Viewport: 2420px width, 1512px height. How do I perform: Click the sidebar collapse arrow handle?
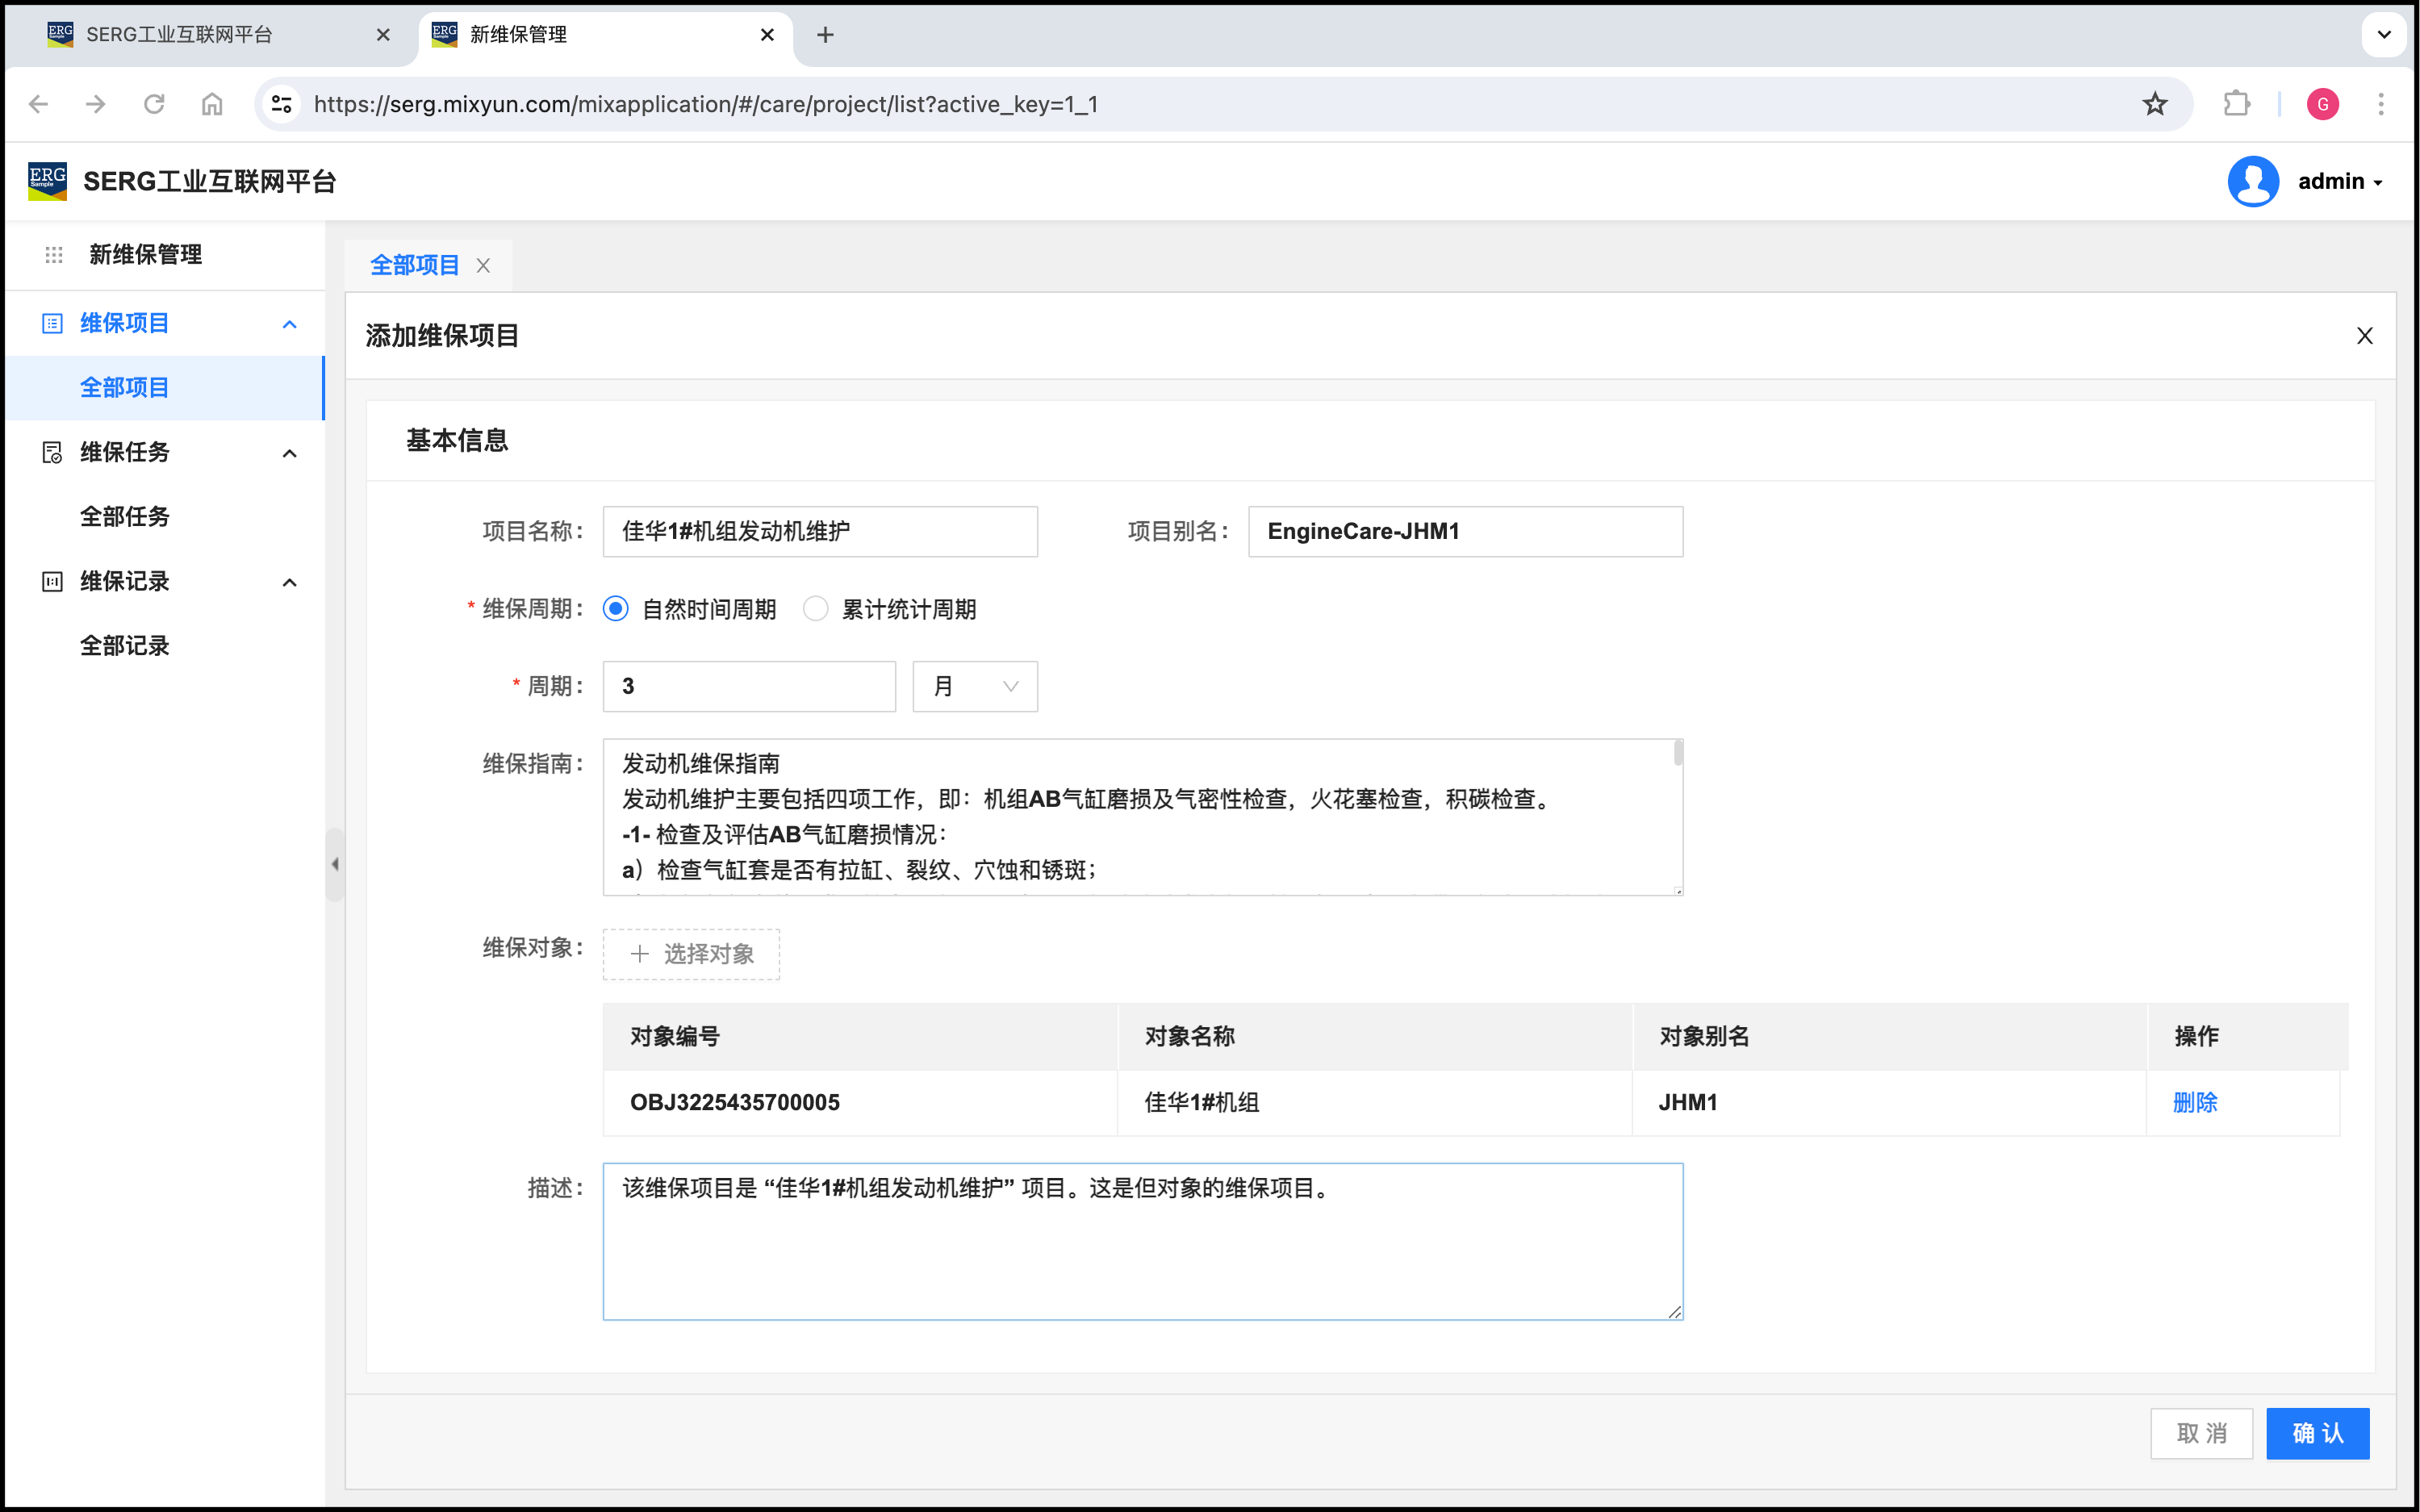point(335,864)
